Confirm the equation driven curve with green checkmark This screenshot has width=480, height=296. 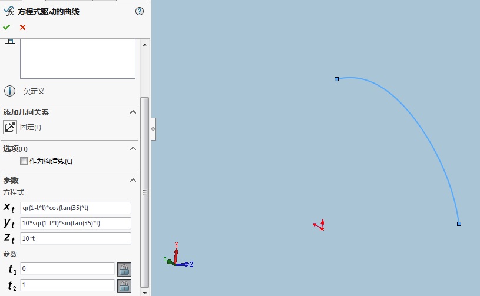tap(6, 27)
